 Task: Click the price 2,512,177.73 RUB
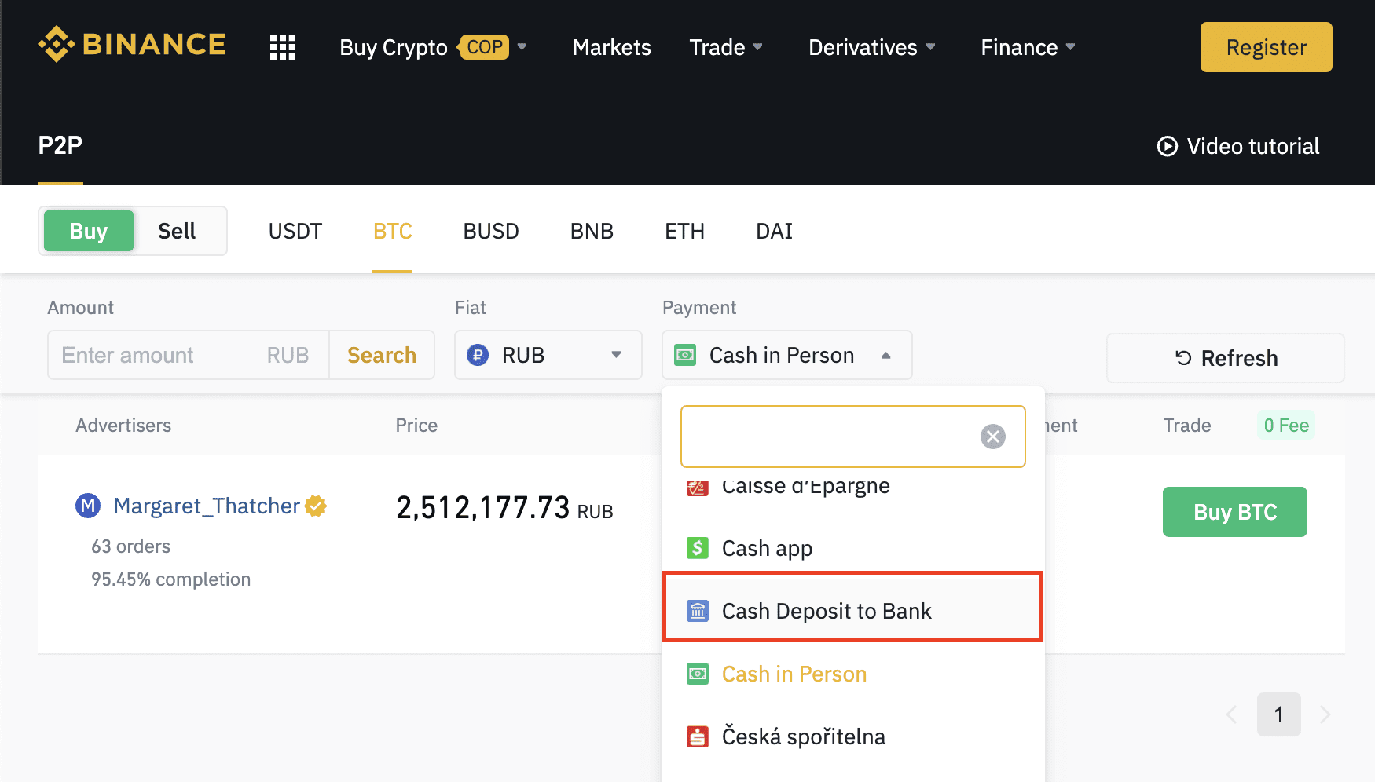tap(504, 508)
